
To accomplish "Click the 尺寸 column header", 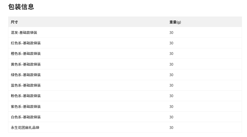I will point(14,22).
